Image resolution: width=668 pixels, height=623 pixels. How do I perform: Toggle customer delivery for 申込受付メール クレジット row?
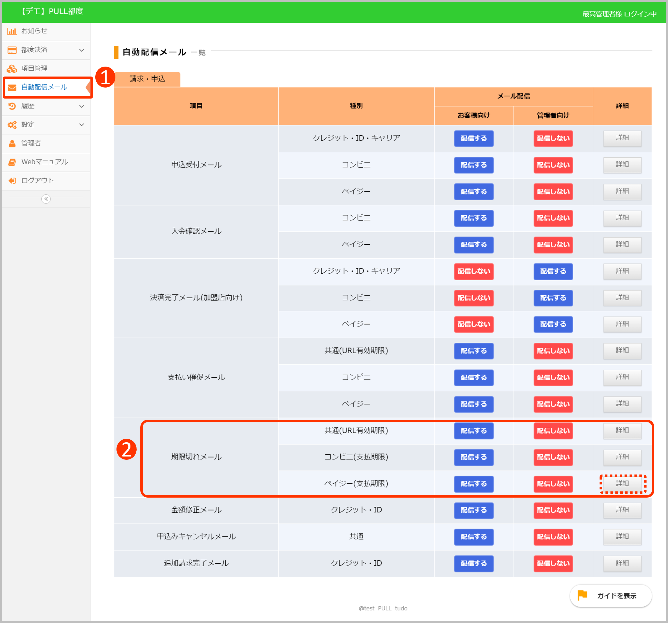(473, 138)
